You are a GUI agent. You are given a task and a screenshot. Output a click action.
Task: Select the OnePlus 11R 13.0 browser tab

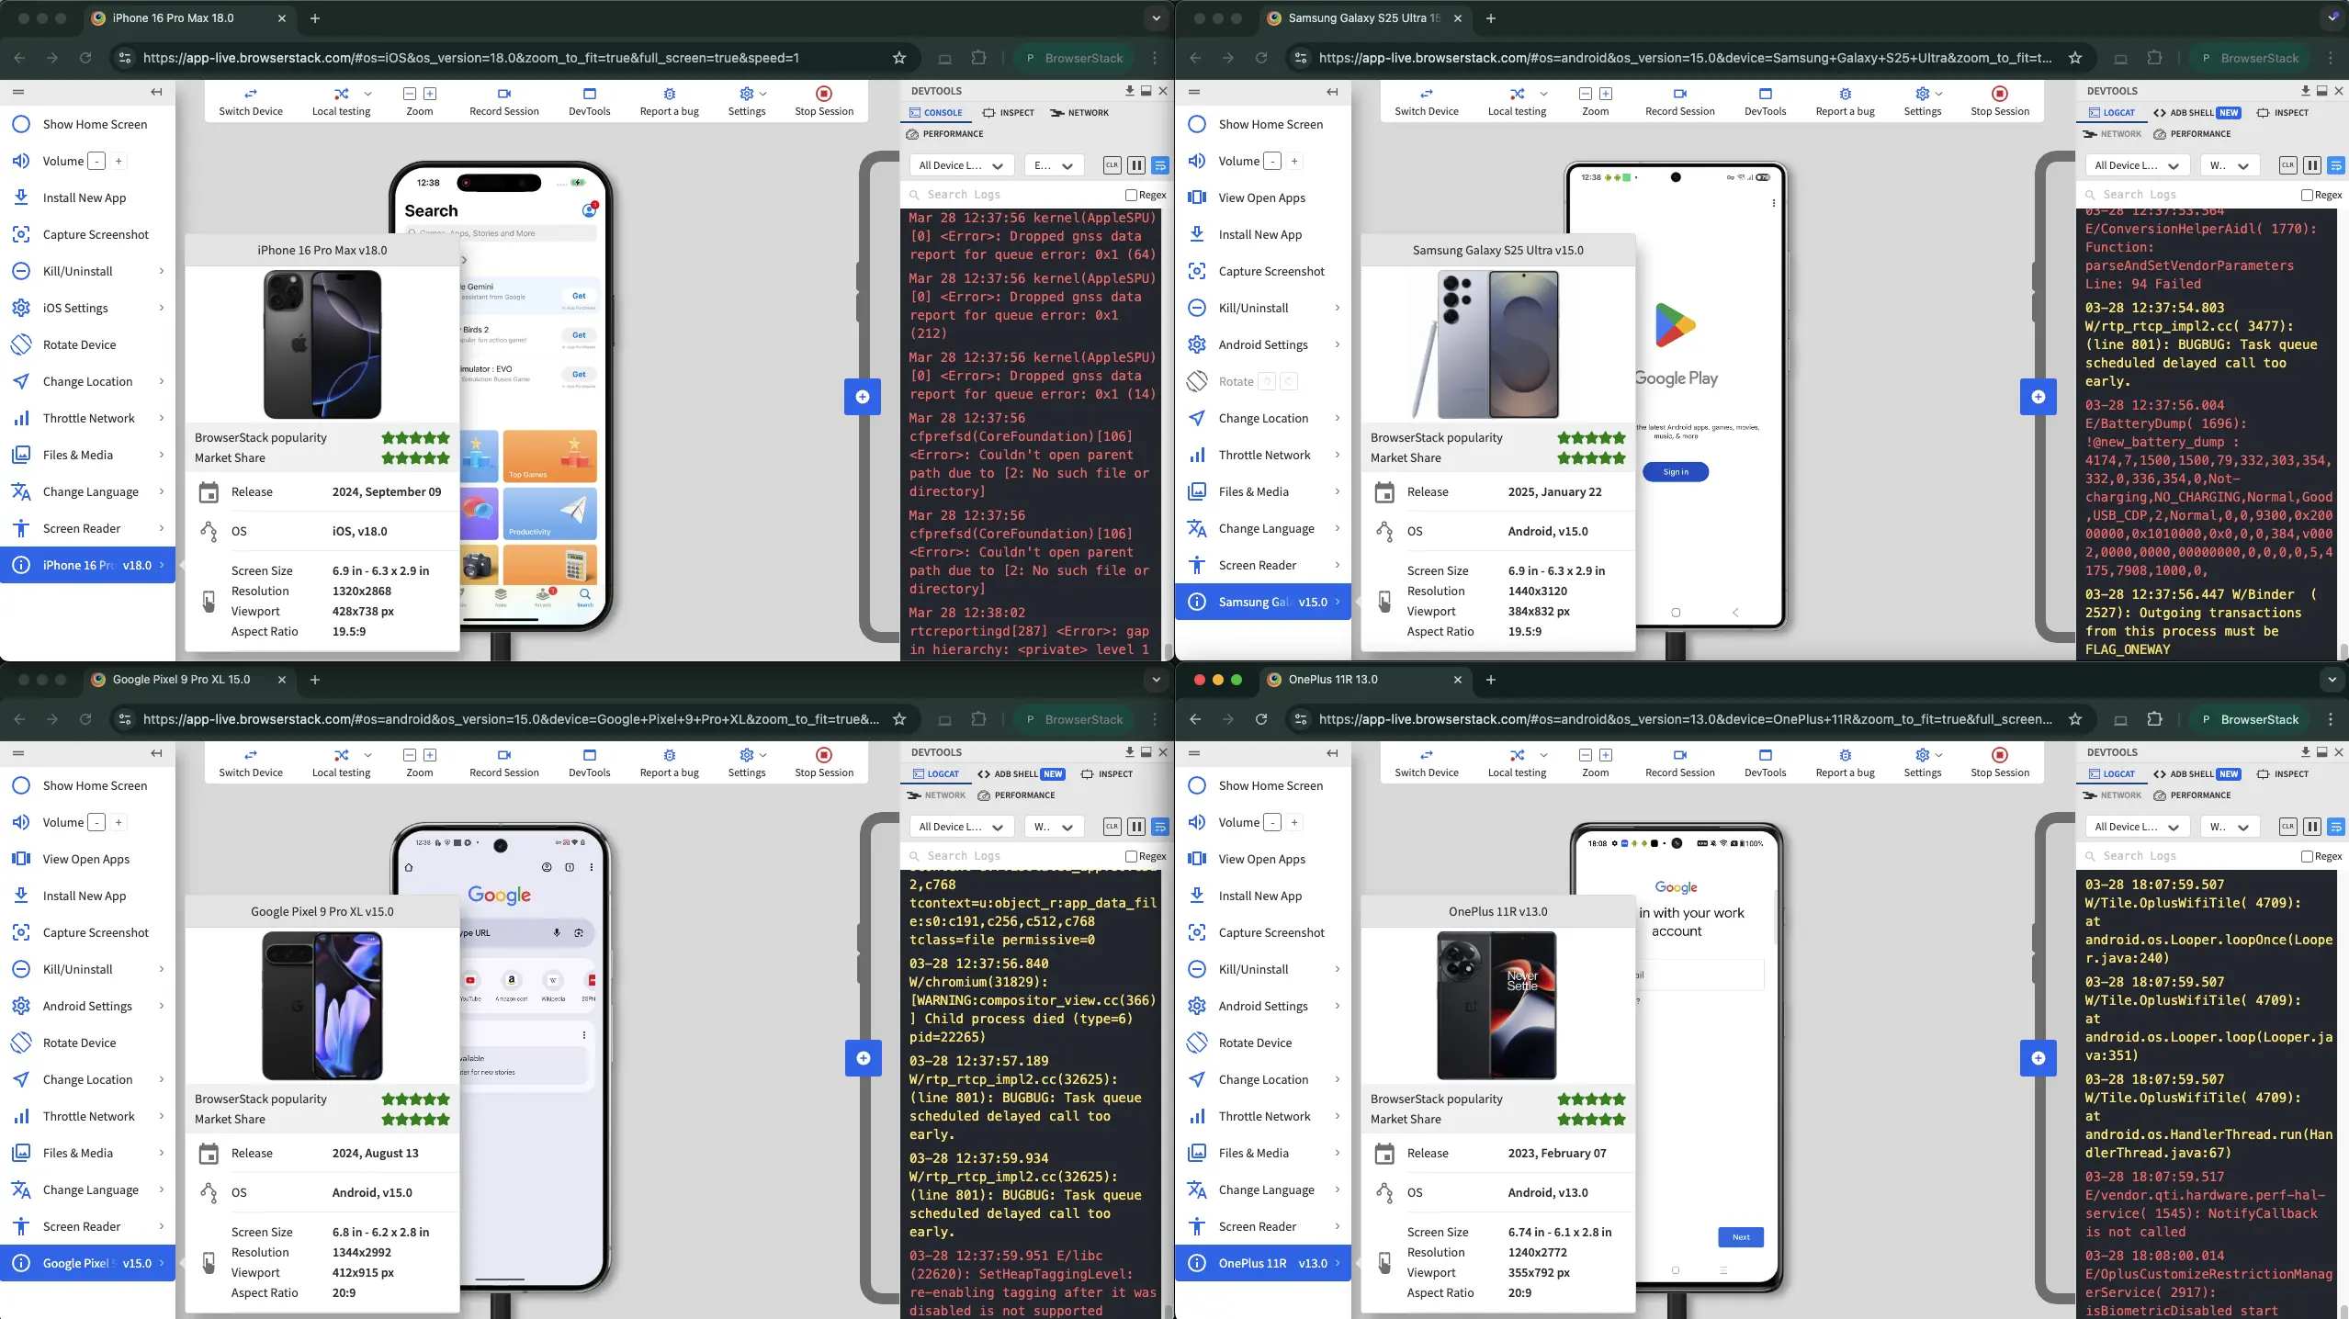click(x=1364, y=680)
